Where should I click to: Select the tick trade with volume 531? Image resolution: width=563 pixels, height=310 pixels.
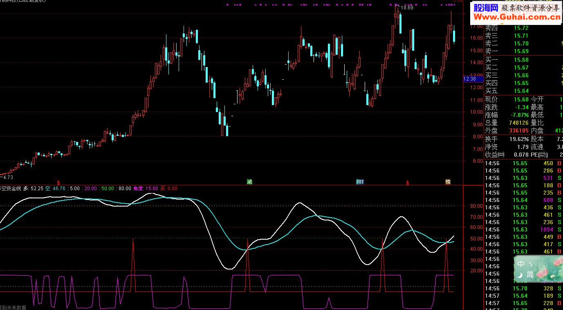(524, 178)
